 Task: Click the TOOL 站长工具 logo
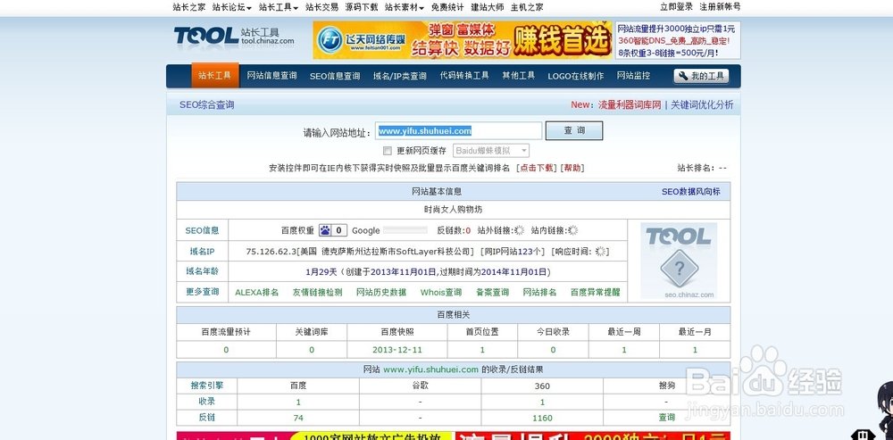(234, 36)
